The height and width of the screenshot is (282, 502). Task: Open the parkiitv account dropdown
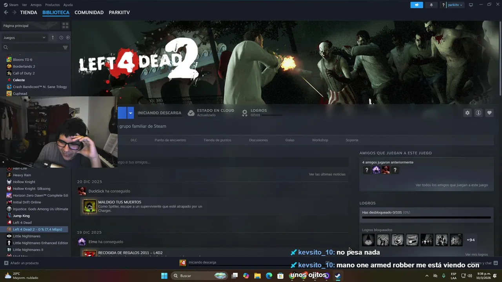[455, 5]
